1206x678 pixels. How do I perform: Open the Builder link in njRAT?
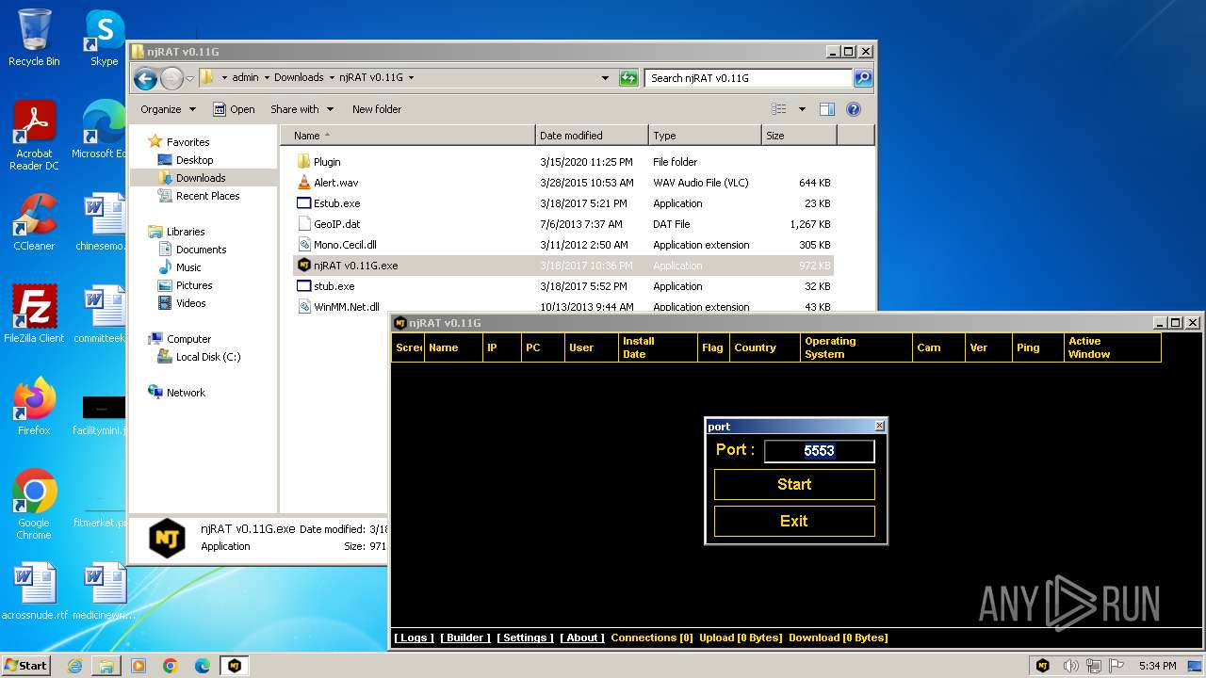click(x=465, y=638)
